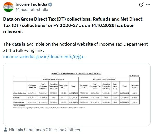Click the bold Gross Direct Tax headline text

coord(73,25)
